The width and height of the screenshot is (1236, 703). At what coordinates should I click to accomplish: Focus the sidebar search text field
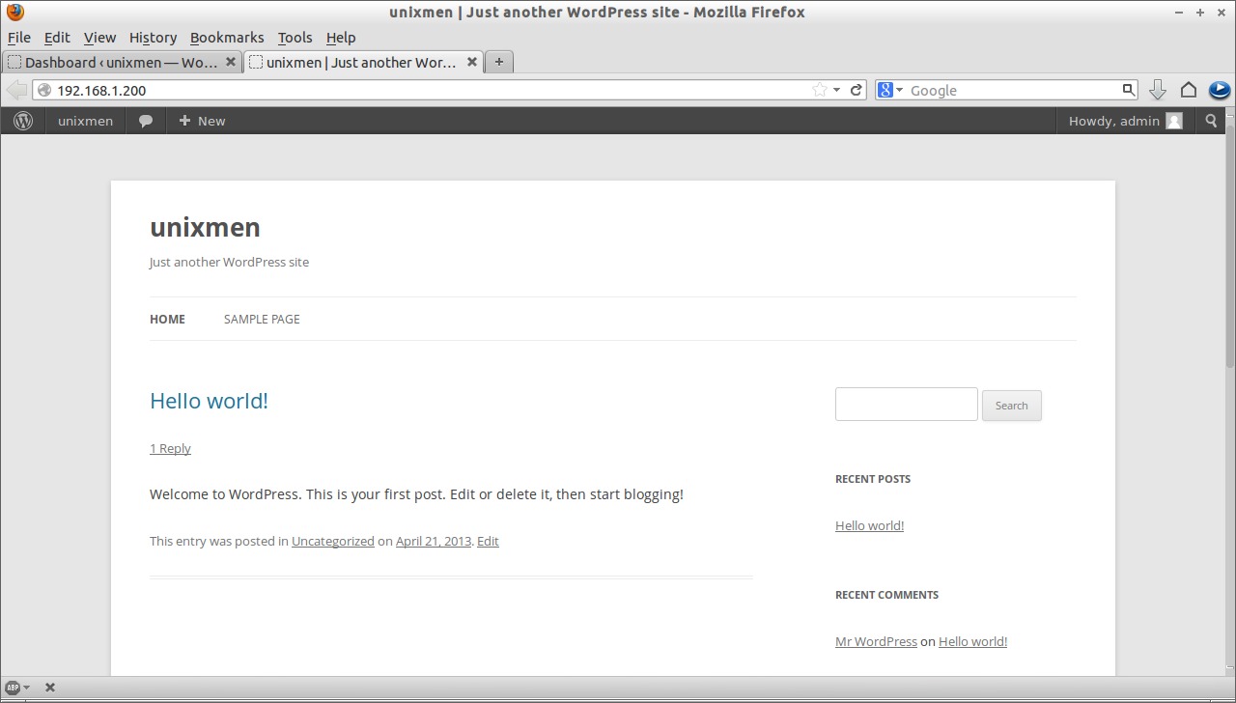(906, 405)
